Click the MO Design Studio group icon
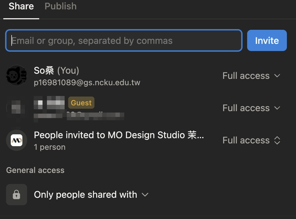The image size is (296, 219). tap(16, 140)
